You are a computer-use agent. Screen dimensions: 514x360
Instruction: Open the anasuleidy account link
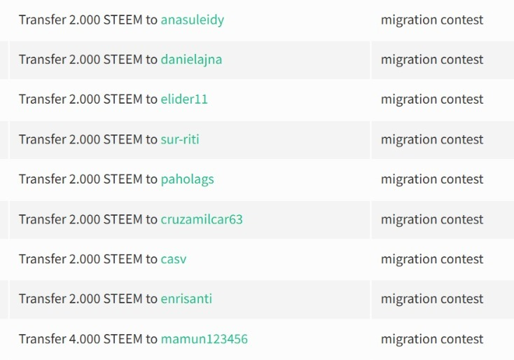click(193, 20)
